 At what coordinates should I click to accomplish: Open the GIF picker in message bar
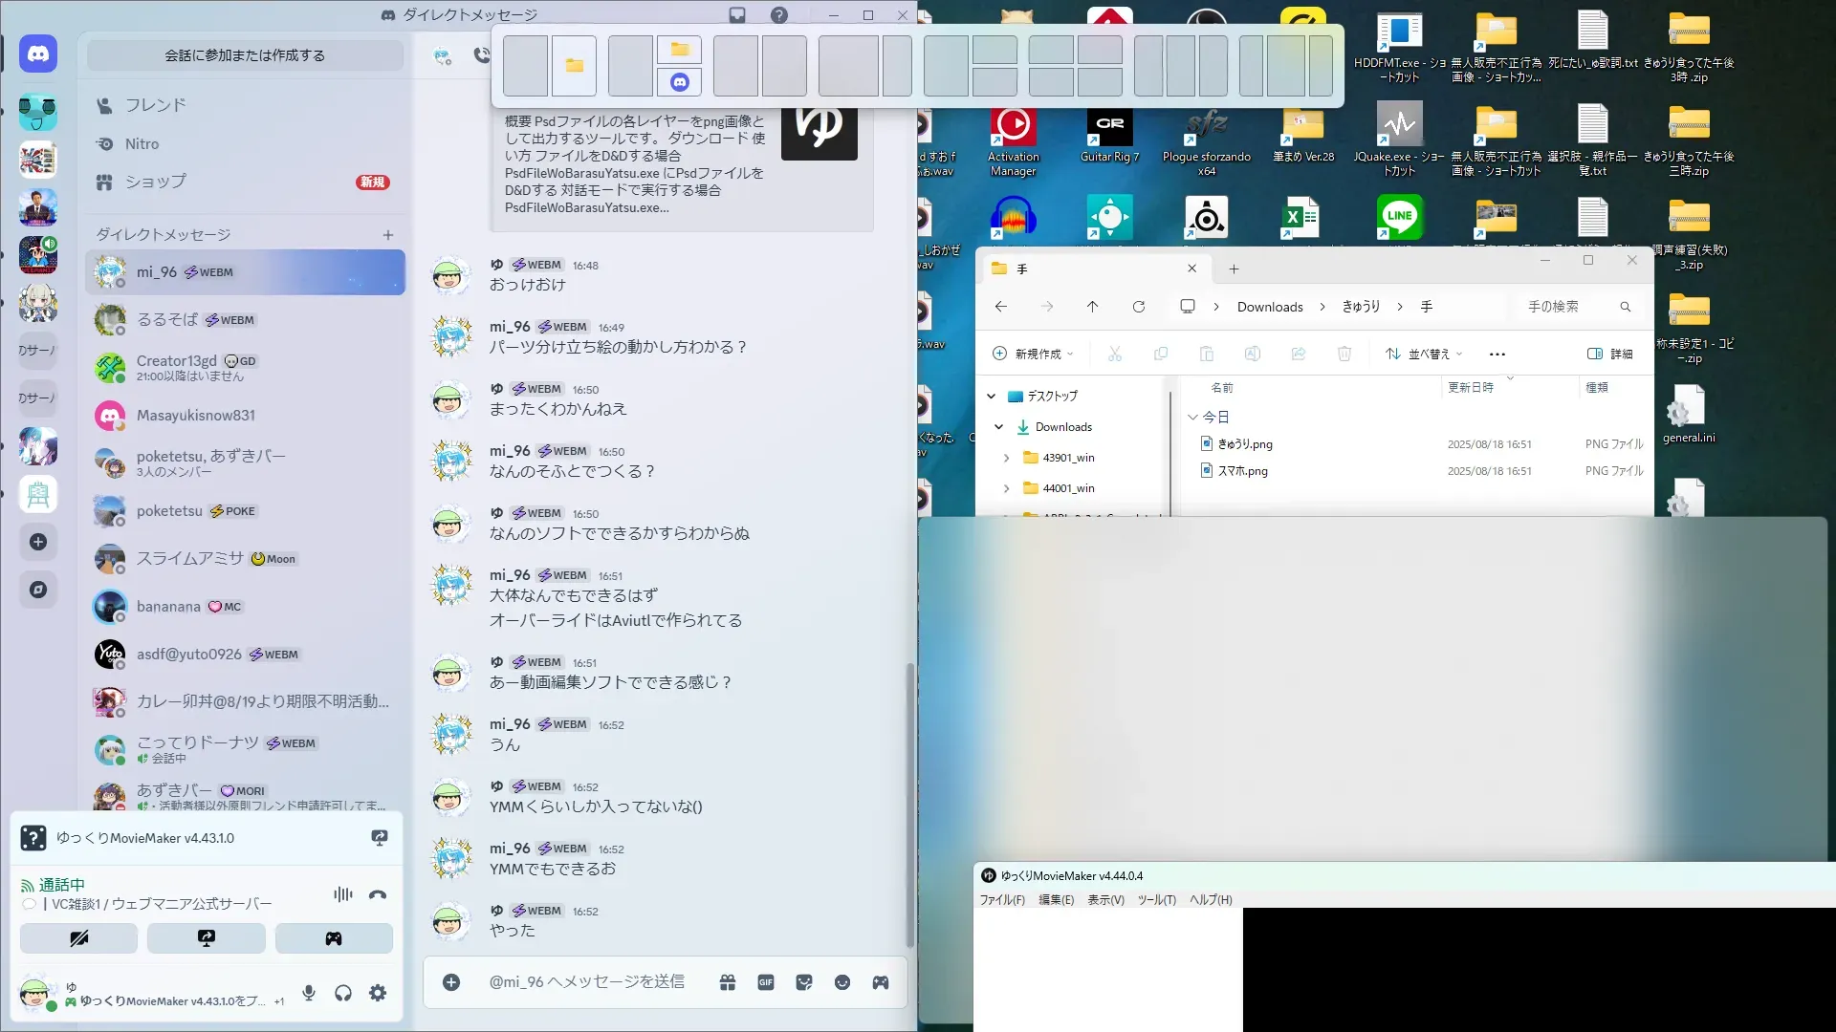pyautogui.click(x=766, y=982)
